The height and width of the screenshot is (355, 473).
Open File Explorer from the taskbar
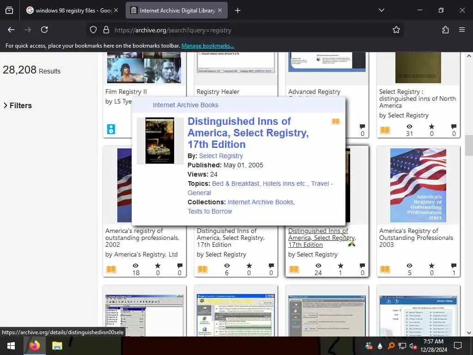[x=57, y=346]
